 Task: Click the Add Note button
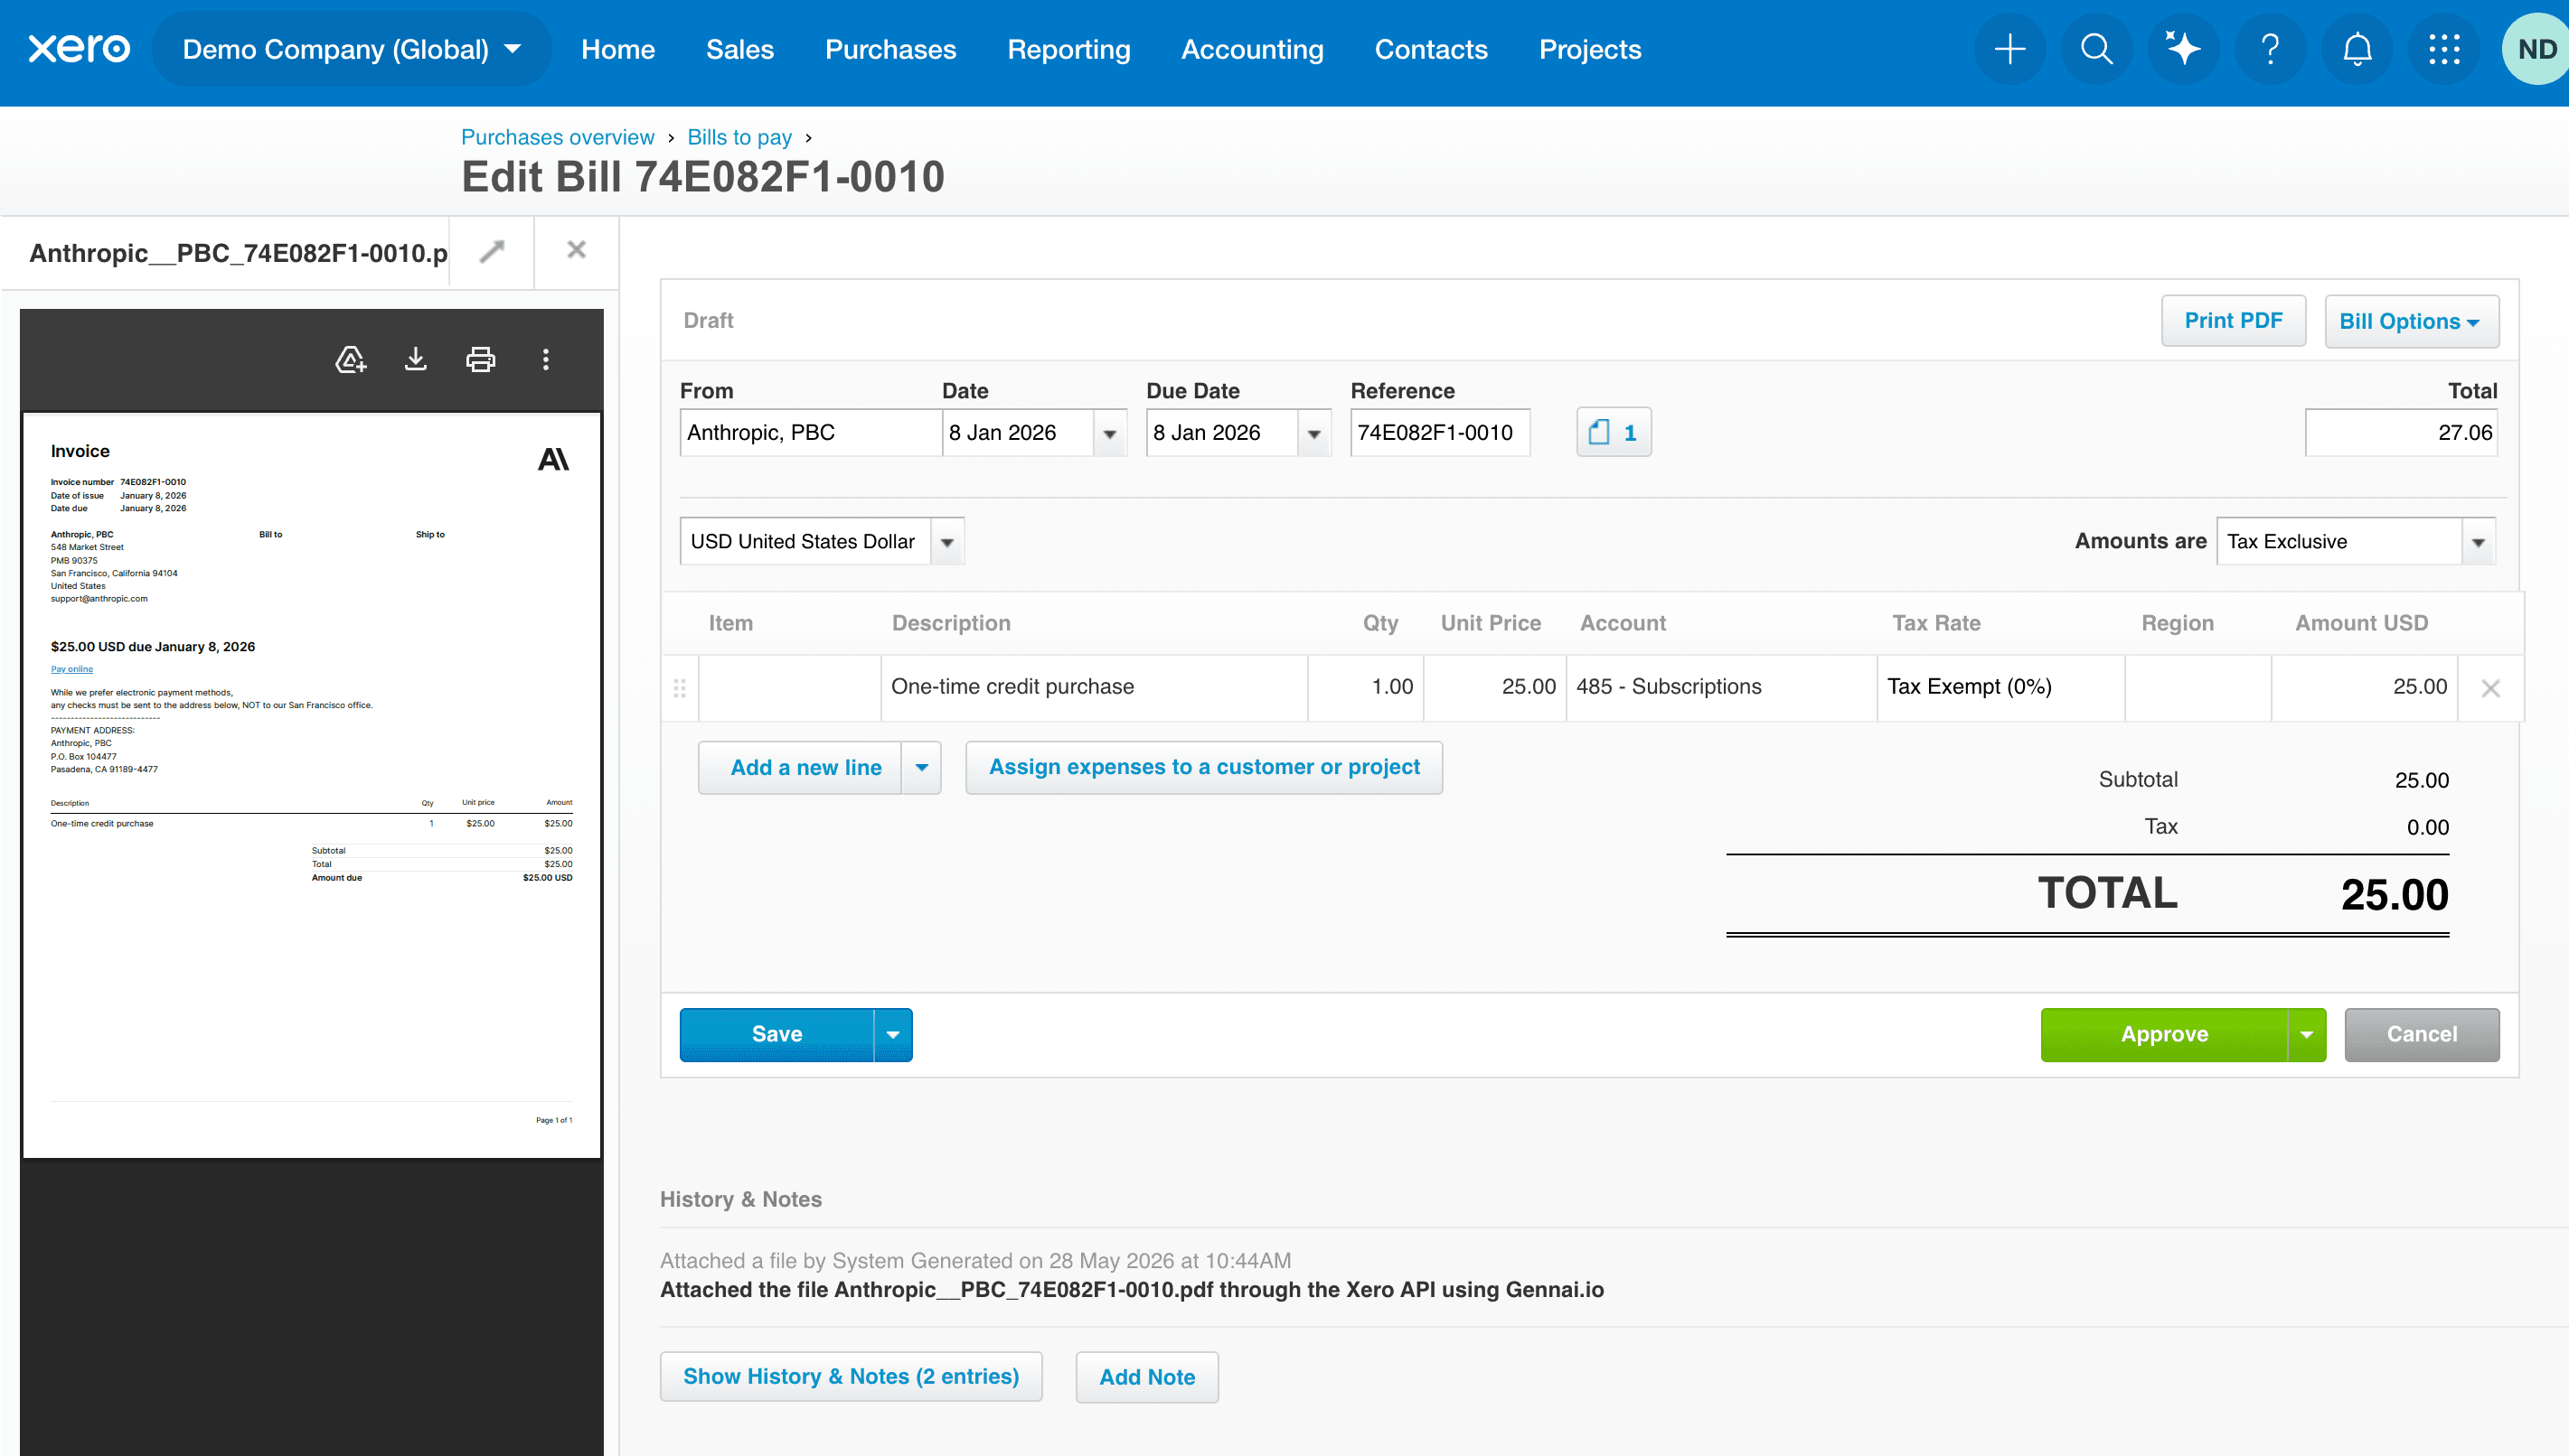(1147, 1376)
